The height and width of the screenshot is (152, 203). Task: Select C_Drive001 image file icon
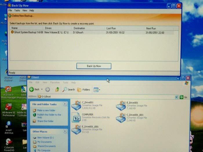point(76,105)
